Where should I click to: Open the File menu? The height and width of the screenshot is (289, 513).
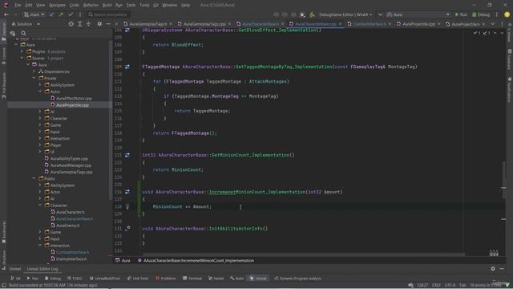[x=18, y=6]
